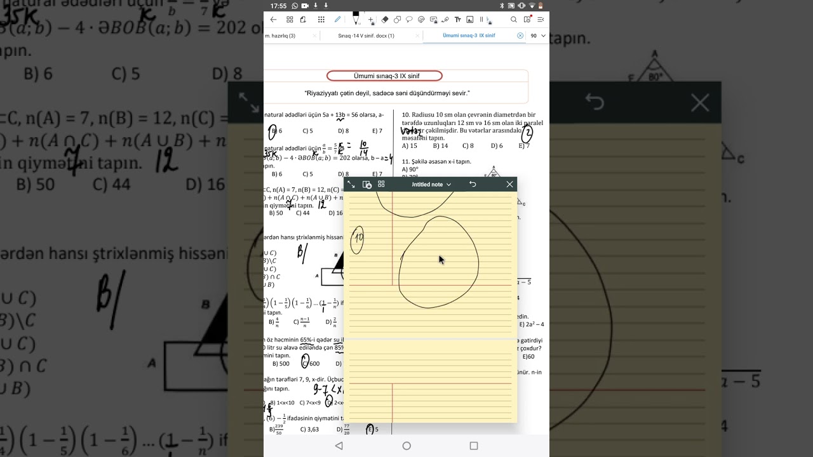Click the quote 'Riyaziyyatı çətin deyil' line
The image size is (813, 457).
pyautogui.click(x=387, y=93)
